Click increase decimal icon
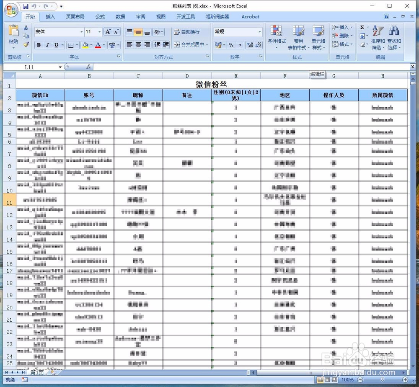 pyautogui.click(x=250, y=45)
